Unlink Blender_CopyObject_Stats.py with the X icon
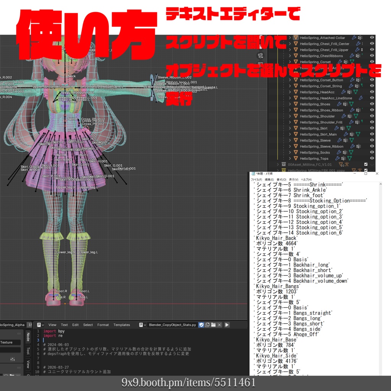 (219, 325)
